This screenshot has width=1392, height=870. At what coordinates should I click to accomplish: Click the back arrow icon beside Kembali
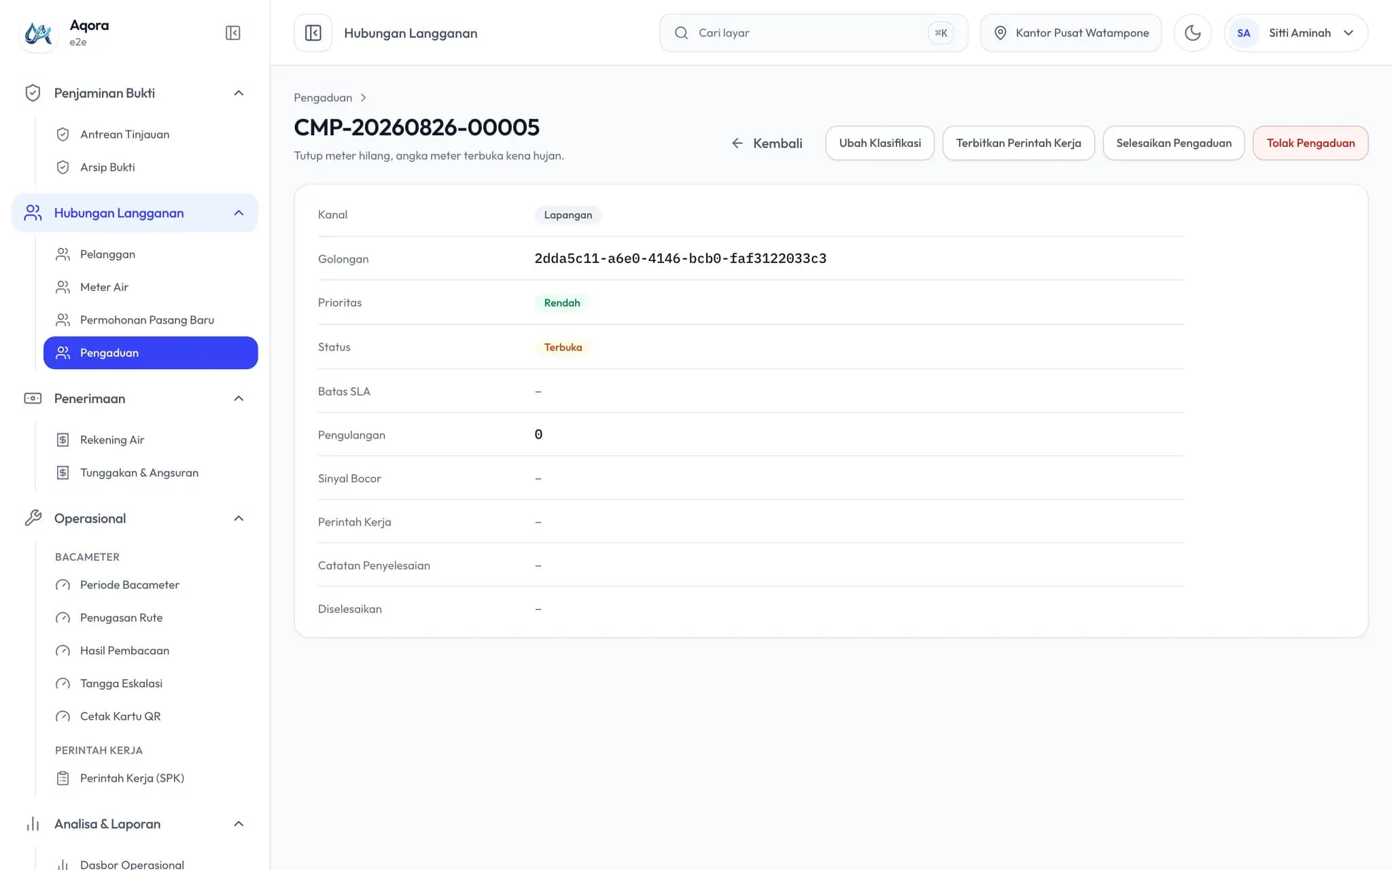click(x=737, y=143)
